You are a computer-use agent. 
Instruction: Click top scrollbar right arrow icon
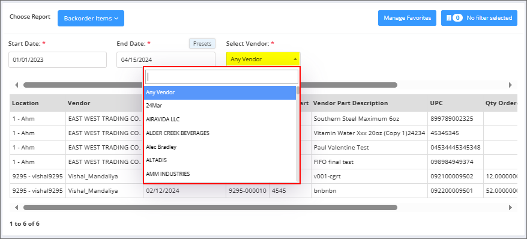pyautogui.click(x=510, y=85)
